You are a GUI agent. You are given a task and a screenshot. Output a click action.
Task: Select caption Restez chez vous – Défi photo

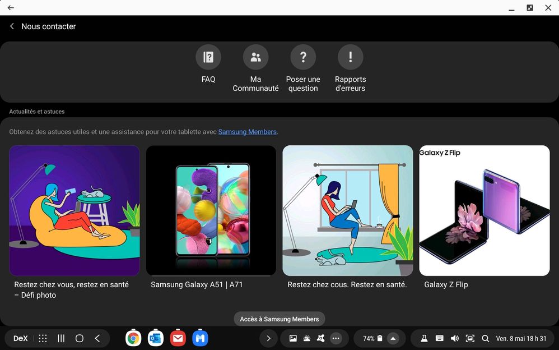(x=71, y=289)
